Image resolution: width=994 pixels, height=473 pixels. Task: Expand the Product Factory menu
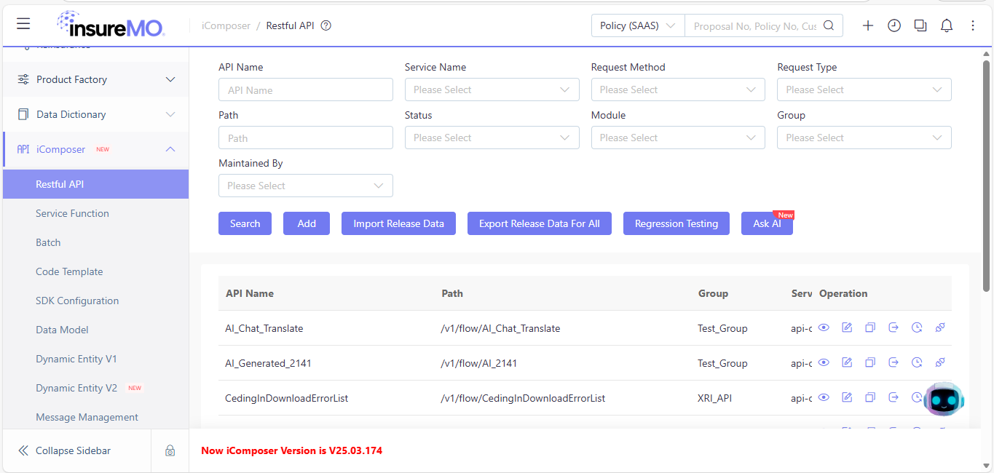coord(95,79)
